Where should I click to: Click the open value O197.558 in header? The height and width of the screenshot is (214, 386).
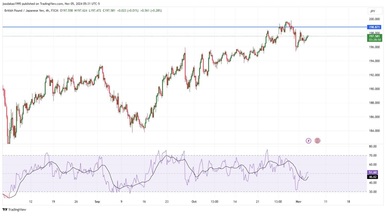(x=66, y=11)
